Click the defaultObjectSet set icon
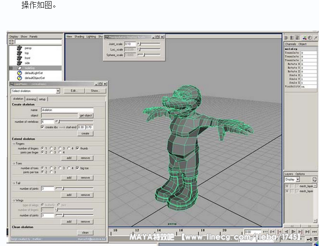The height and width of the screenshot is (246, 319). [x=20, y=78]
